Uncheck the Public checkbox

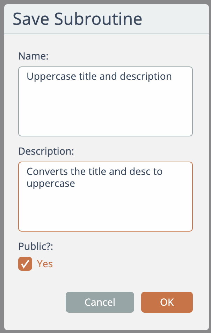coord(25,264)
